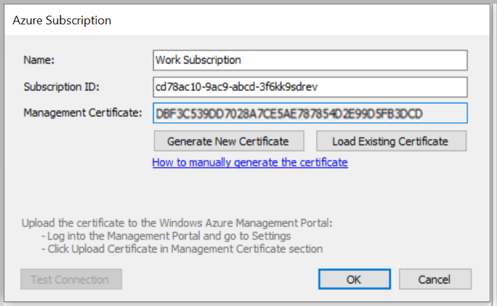This screenshot has width=497, height=306.
Task: Click the Subscription ID: label
Action: click(x=62, y=86)
